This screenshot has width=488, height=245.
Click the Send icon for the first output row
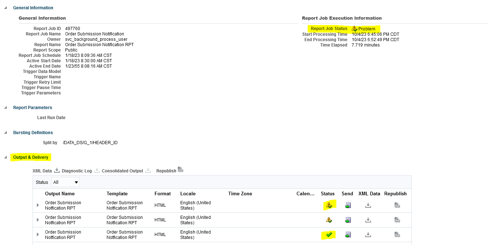click(x=347, y=205)
